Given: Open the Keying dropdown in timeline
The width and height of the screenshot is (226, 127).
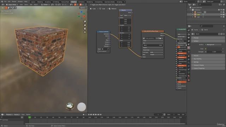Looking at the screenshot, I should point(17,114).
